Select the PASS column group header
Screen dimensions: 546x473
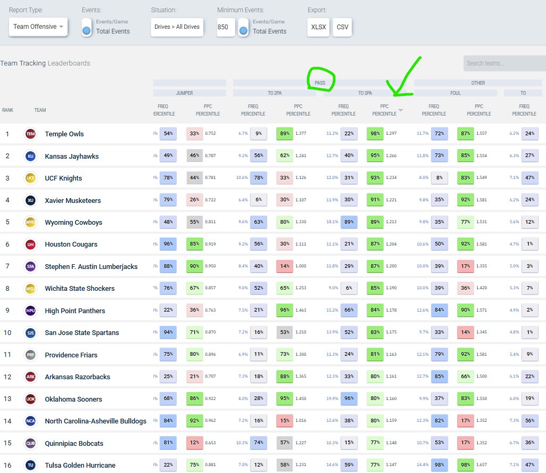[320, 83]
